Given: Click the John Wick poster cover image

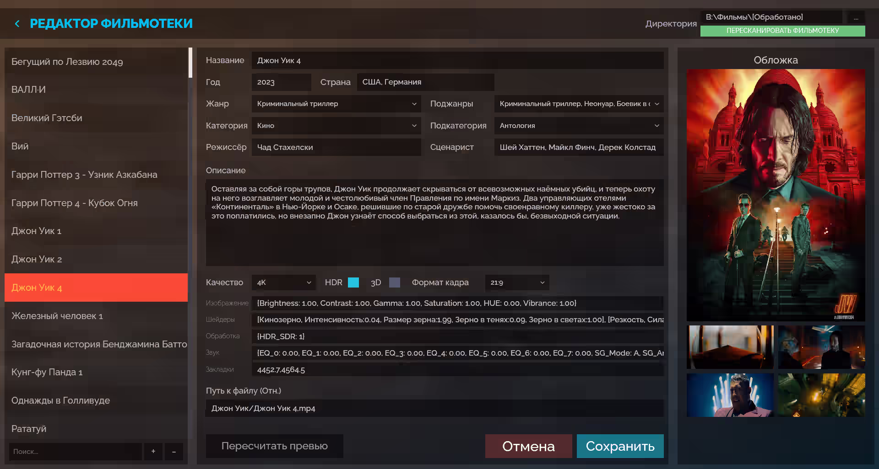Looking at the screenshot, I should (x=776, y=195).
